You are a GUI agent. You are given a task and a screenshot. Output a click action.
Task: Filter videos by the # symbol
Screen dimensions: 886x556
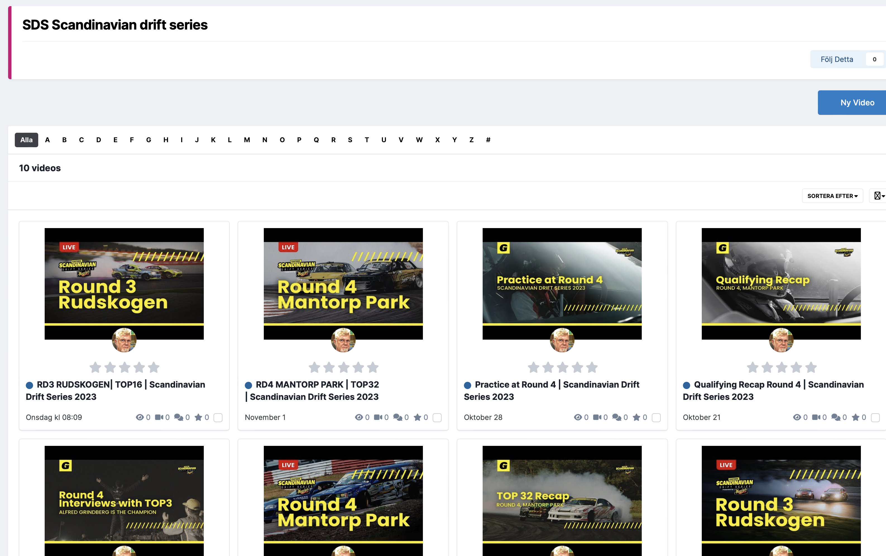click(x=488, y=140)
